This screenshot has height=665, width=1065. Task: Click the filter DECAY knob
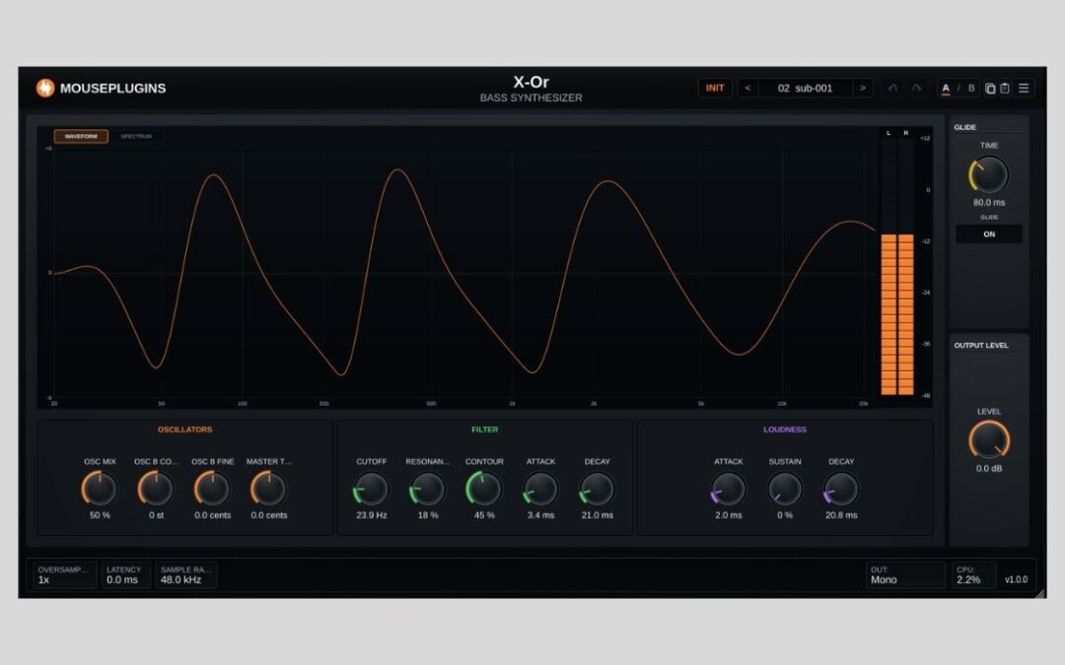597,489
